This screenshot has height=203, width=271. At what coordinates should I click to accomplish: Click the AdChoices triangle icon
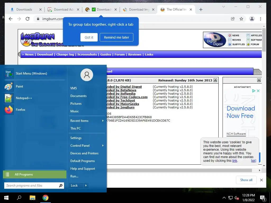click(254, 91)
